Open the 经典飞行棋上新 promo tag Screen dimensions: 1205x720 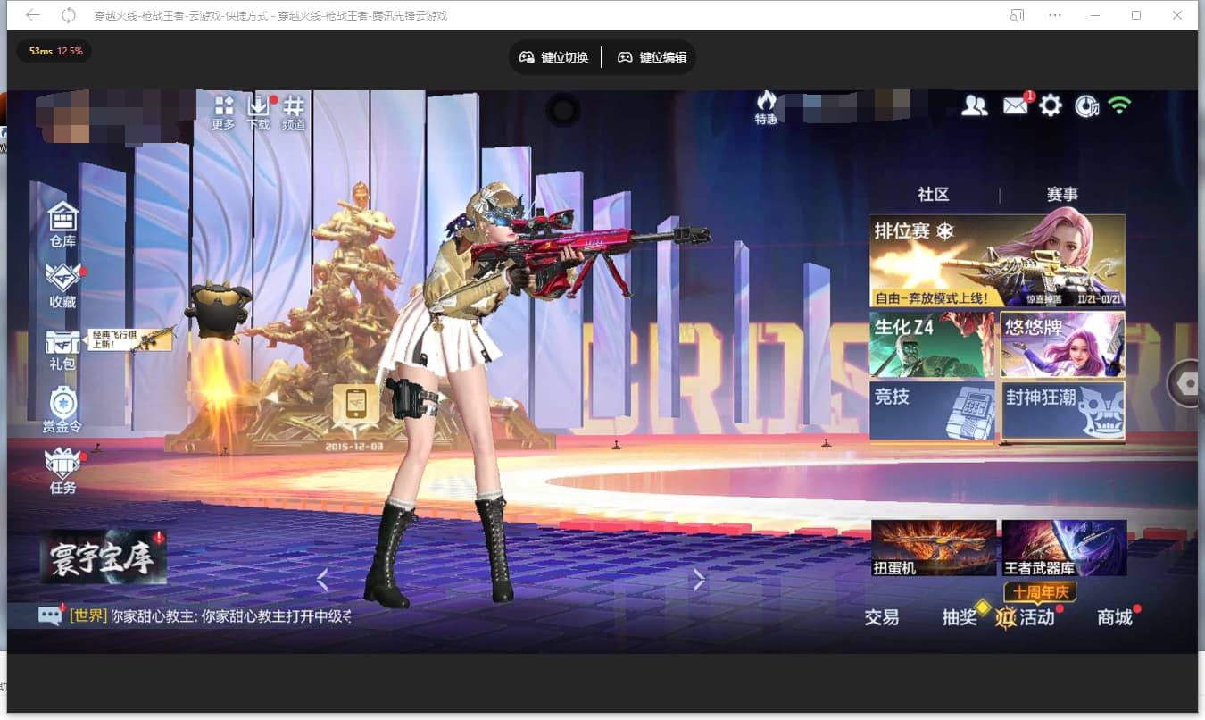[x=129, y=339]
